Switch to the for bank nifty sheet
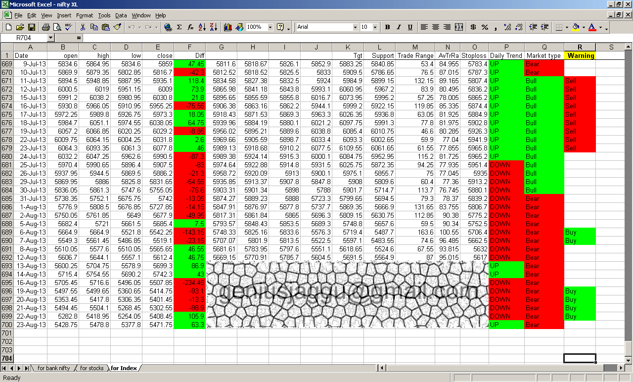 54,368
